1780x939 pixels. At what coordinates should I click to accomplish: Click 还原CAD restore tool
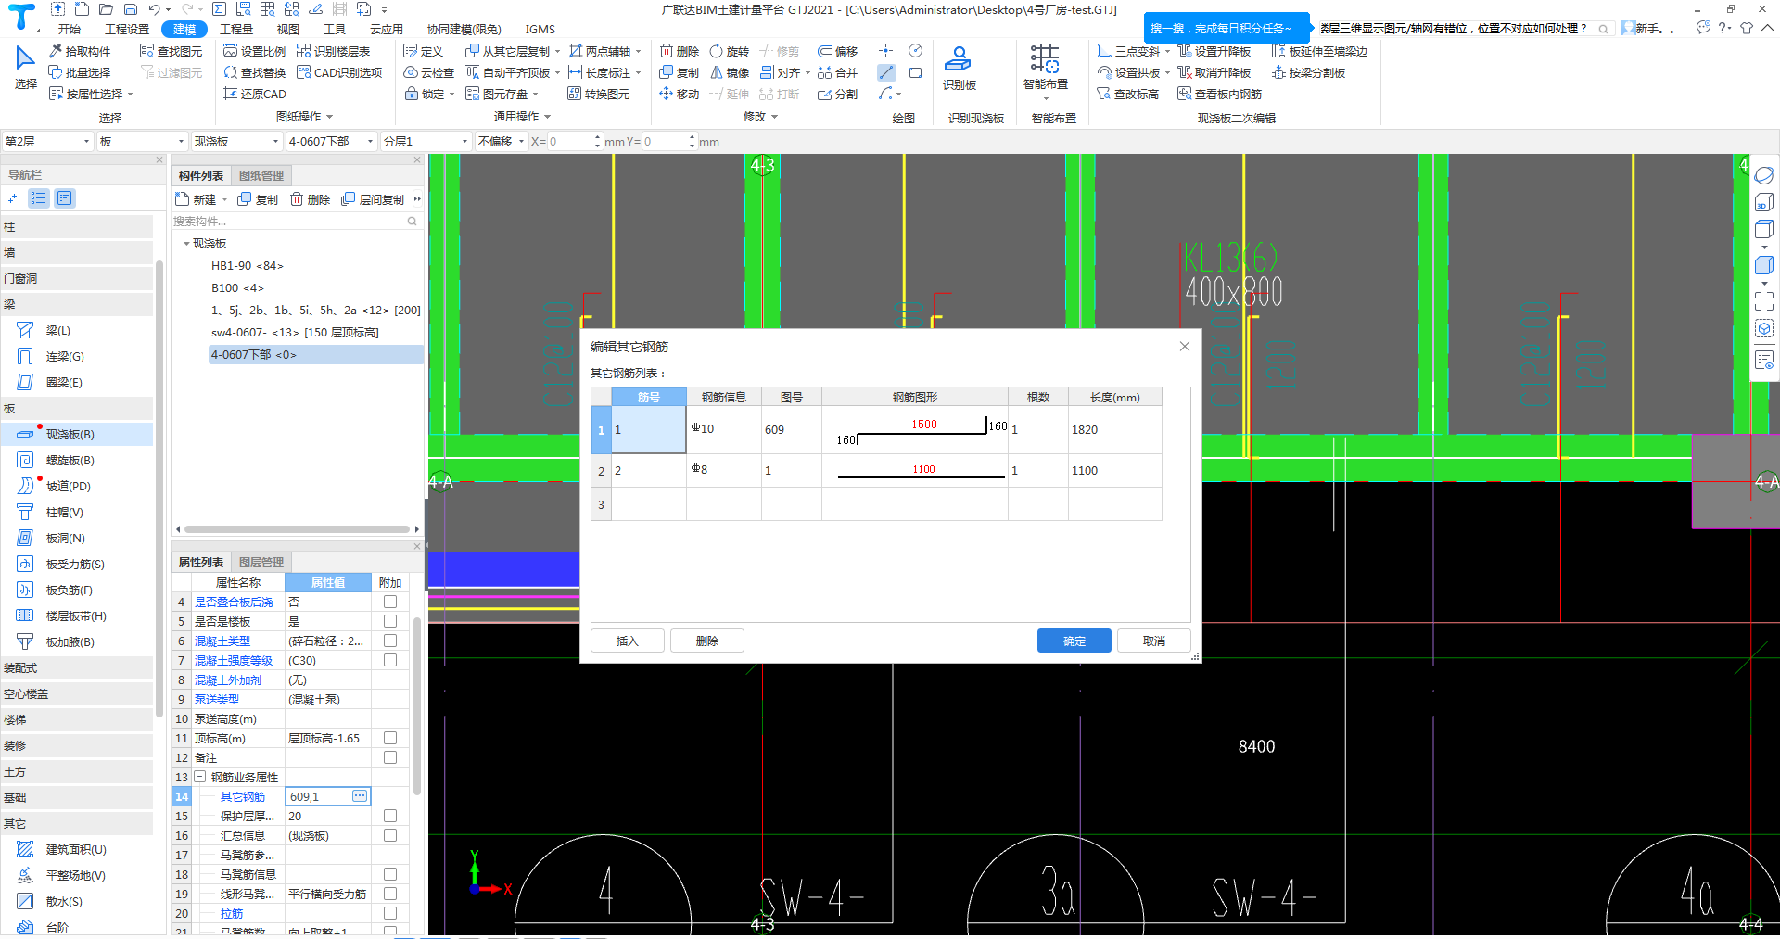[255, 94]
